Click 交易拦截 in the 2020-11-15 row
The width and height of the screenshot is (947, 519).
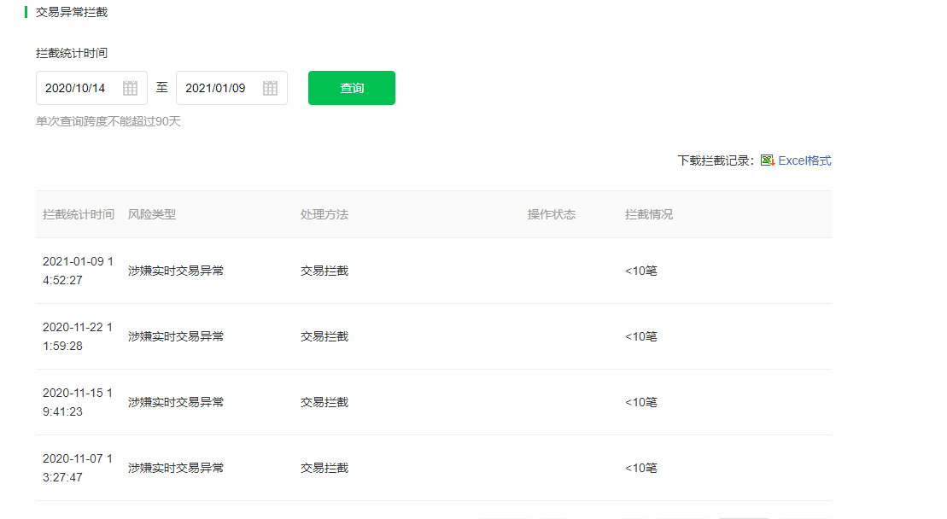[x=324, y=403]
